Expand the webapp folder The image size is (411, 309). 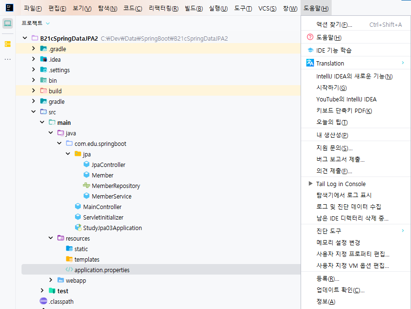pyautogui.click(x=51, y=280)
